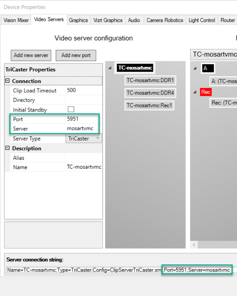This screenshot has height=296, width=237.
Task: Toggle the Initial Standby checkbox
Action: 71,109
